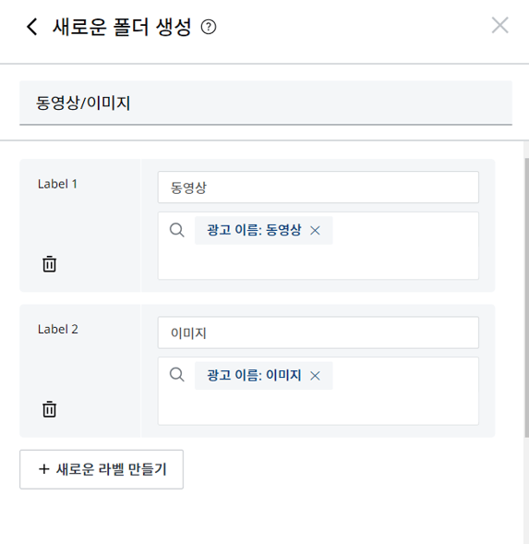Delete Label 2 with the trash icon
Viewport: 529px width, 544px height.
(x=49, y=409)
